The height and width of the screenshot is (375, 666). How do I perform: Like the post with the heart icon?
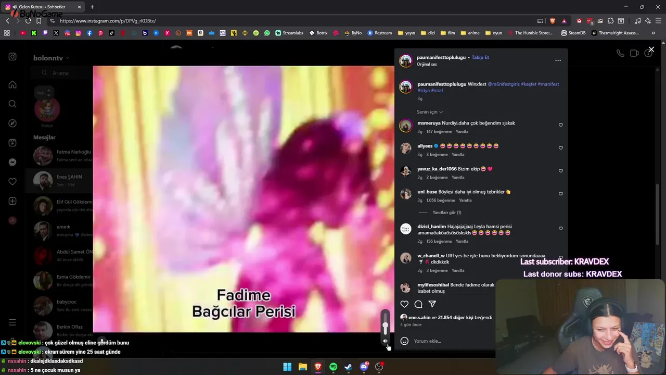pyautogui.click(x=404, y=304)
